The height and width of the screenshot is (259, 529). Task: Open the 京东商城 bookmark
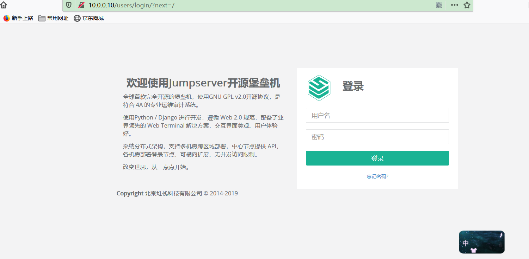[89, 18]
